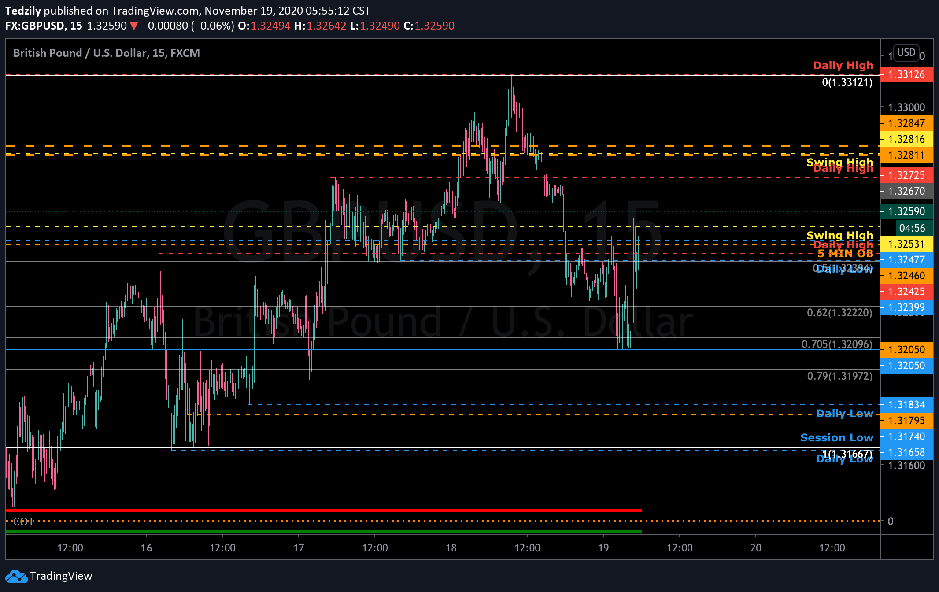Click the orange 1.31795 price label

click(906, 421)
